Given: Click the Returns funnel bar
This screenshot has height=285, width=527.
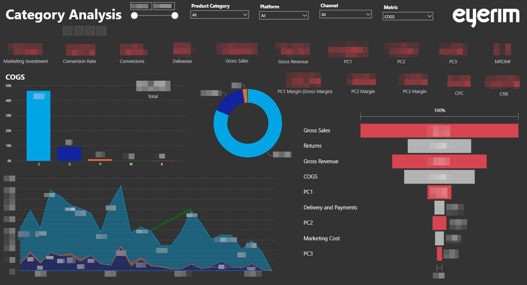Looking at the screenshot, I should 439,146.
